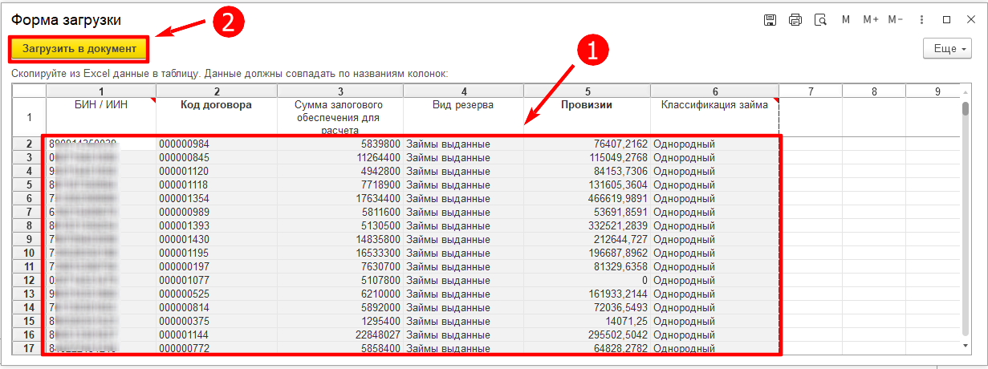Click Загрузить в документ button

pyautogui.click(x=79, y=49)
